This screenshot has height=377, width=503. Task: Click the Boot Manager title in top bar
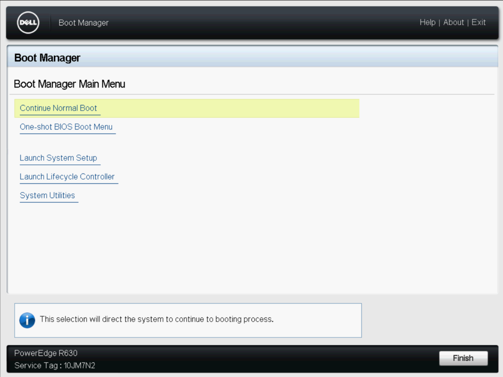(83, 23)
